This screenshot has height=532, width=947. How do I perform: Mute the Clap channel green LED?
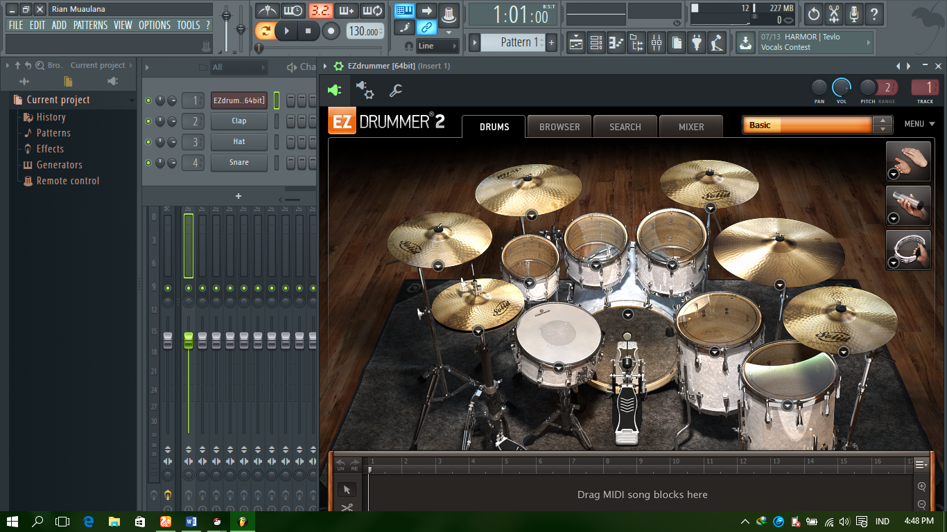(x=148, y=121)
